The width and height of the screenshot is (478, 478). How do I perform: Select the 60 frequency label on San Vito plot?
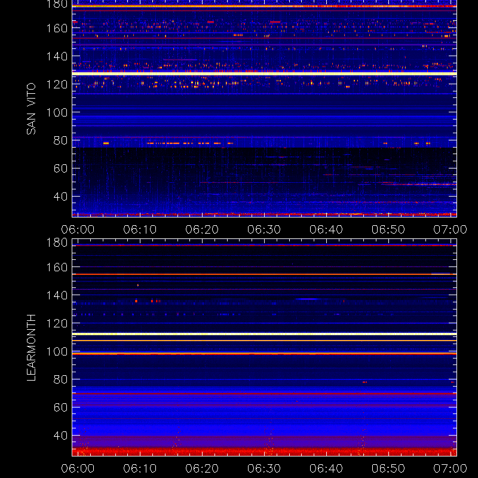(60, 168)
